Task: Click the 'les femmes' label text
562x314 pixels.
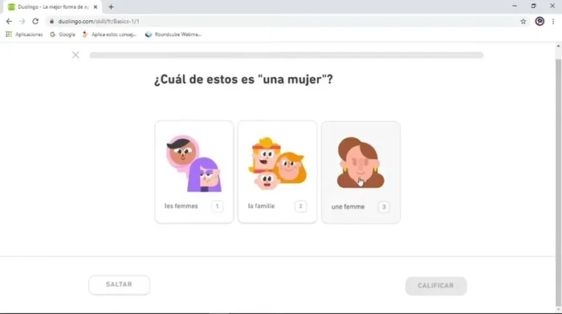Action: [181, 206]
